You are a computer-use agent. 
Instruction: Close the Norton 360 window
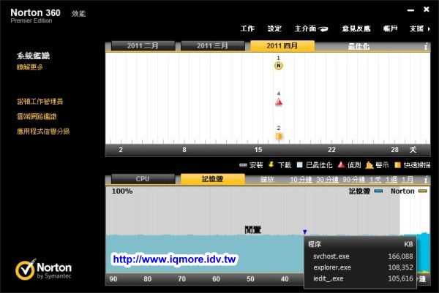click(x=427, y=9)
